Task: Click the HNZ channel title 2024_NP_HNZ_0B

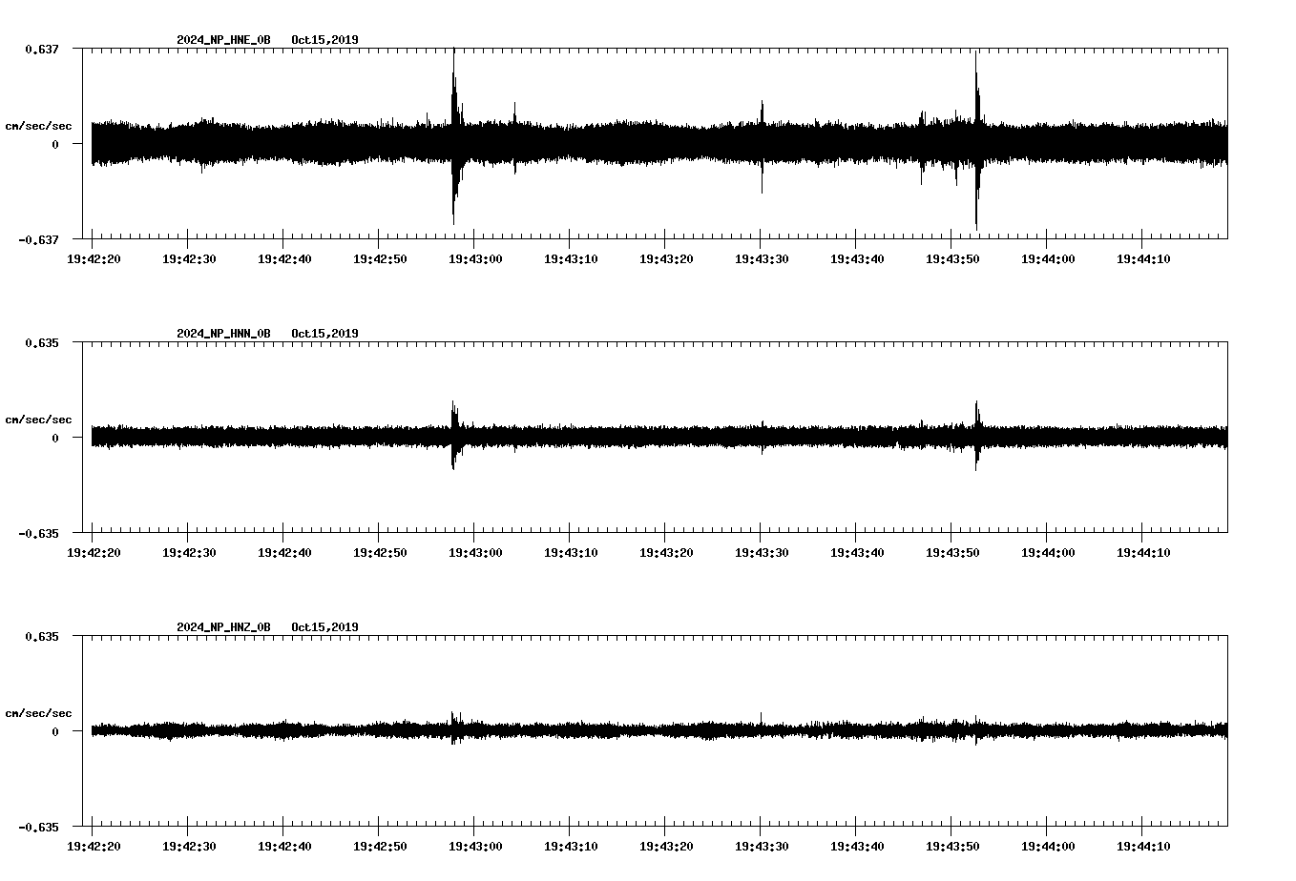Action: click(x=223, y=627)
